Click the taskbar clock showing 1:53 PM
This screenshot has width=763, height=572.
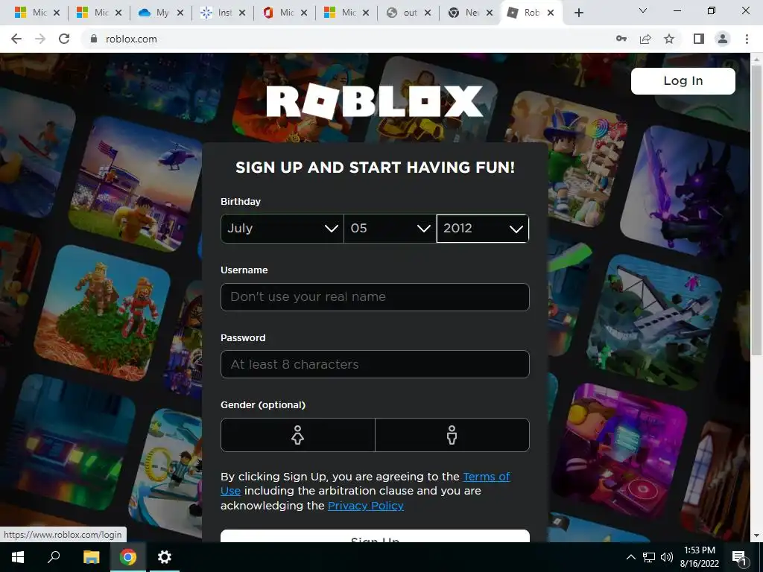click(x=699, y=557)
